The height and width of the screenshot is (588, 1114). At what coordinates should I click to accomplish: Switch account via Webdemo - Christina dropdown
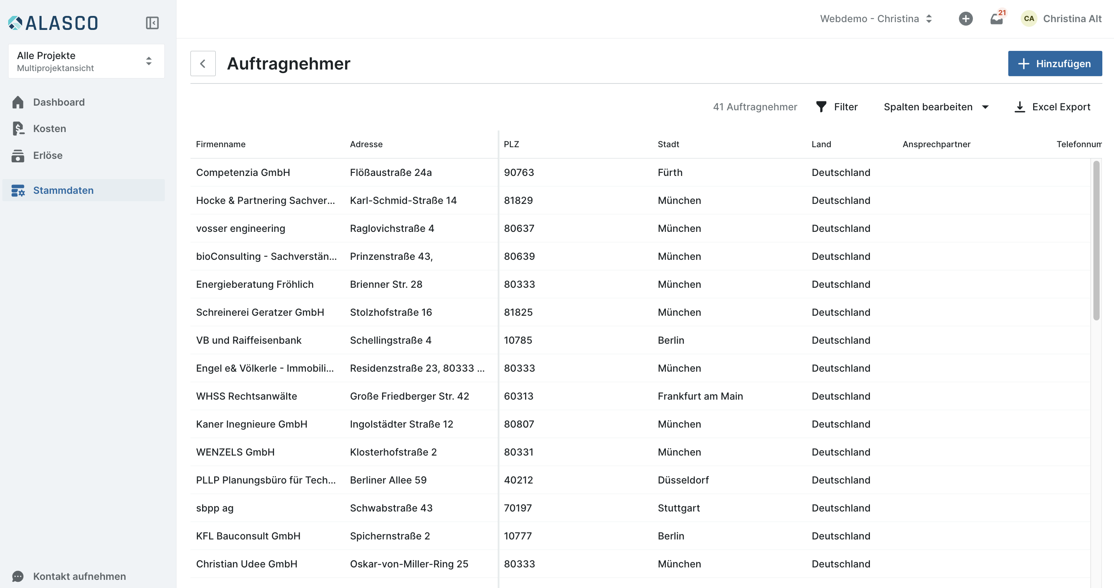pos(876,19)
